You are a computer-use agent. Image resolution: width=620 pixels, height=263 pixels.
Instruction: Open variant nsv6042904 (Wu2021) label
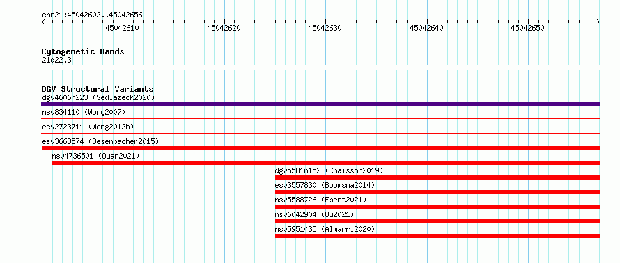314,214
